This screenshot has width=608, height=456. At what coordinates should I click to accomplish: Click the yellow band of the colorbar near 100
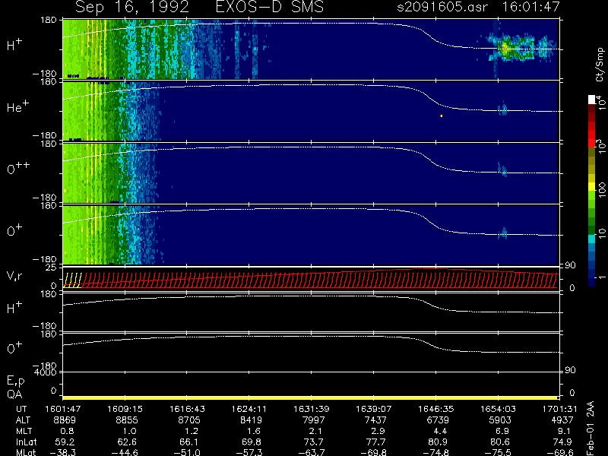pyautogui.click(x=592, y=187)
